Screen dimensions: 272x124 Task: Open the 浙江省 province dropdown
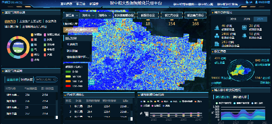[x=72, y=15]
